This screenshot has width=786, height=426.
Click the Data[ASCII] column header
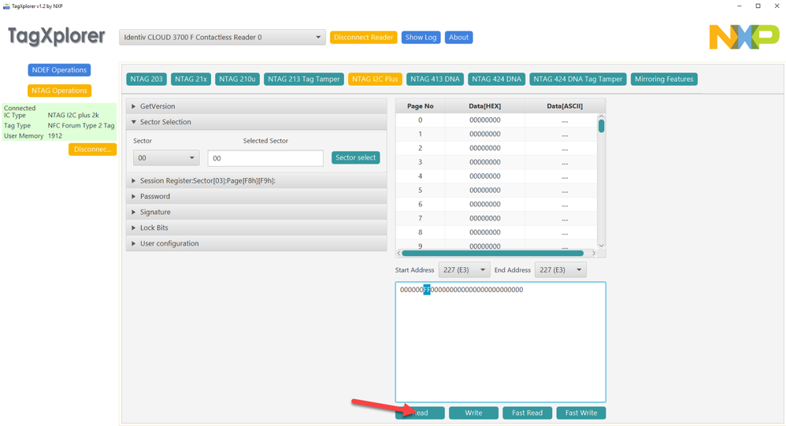pyautogui.click(x=565, y=106)
